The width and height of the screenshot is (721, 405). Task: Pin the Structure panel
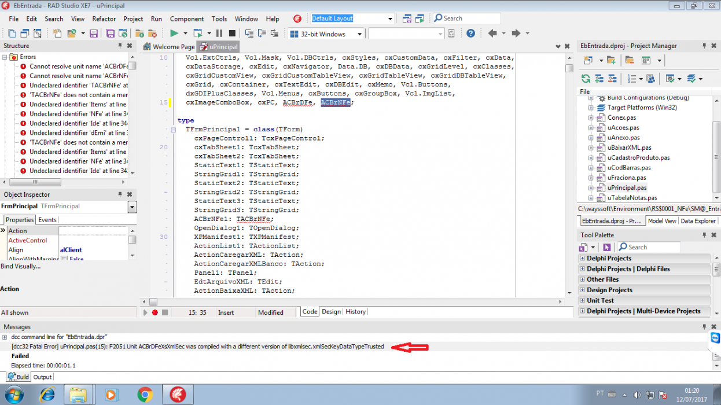click(x=120, y=46)
